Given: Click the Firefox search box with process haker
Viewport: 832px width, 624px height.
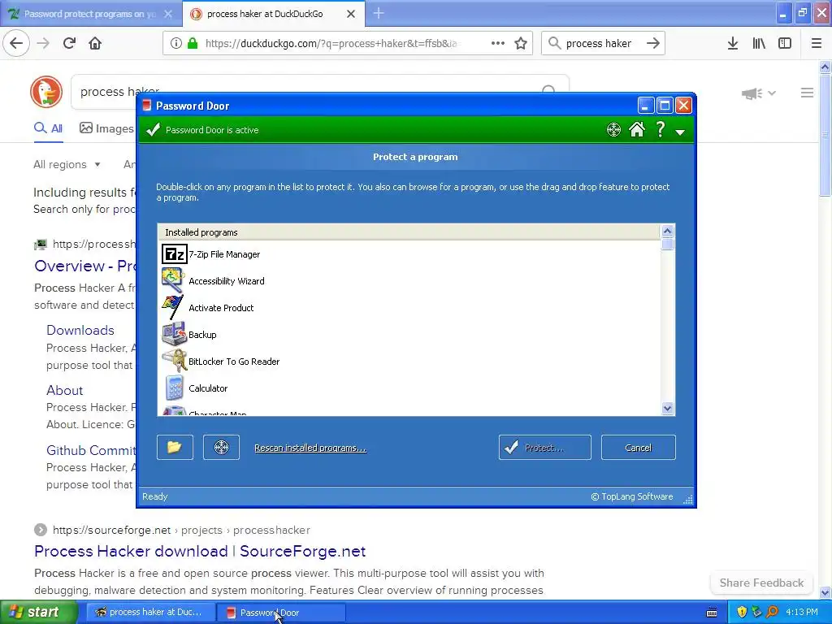Looking at the screenshot, I should pyautogui.click(x=599, y=43).
